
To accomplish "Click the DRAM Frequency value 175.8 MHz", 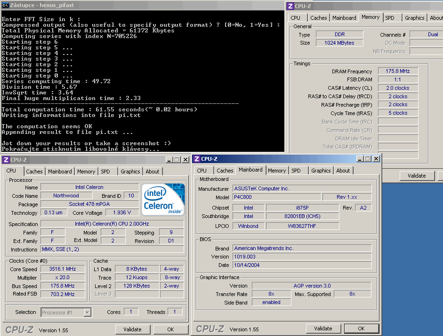I will (398, 71).
